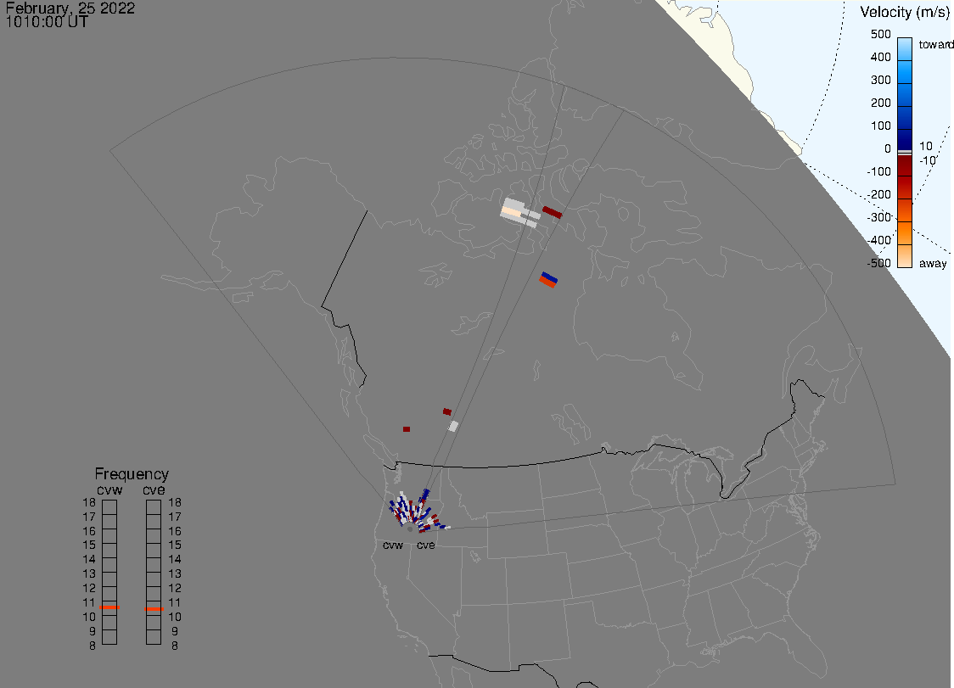The width and height of the screenshot is (954, 688).
Task: Click the -400 velocity scale label
Action: click(878, 240)
